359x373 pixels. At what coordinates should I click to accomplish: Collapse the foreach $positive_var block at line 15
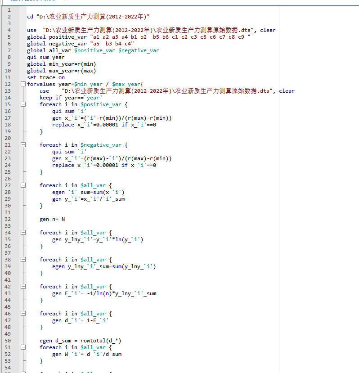(x=23, y=104)
